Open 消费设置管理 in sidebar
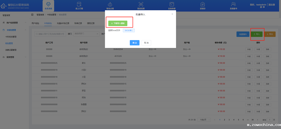 coord(11,50)
